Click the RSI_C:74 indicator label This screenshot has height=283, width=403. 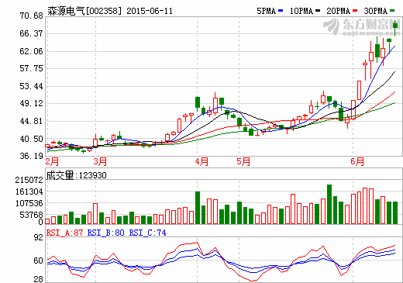[147, 233]
